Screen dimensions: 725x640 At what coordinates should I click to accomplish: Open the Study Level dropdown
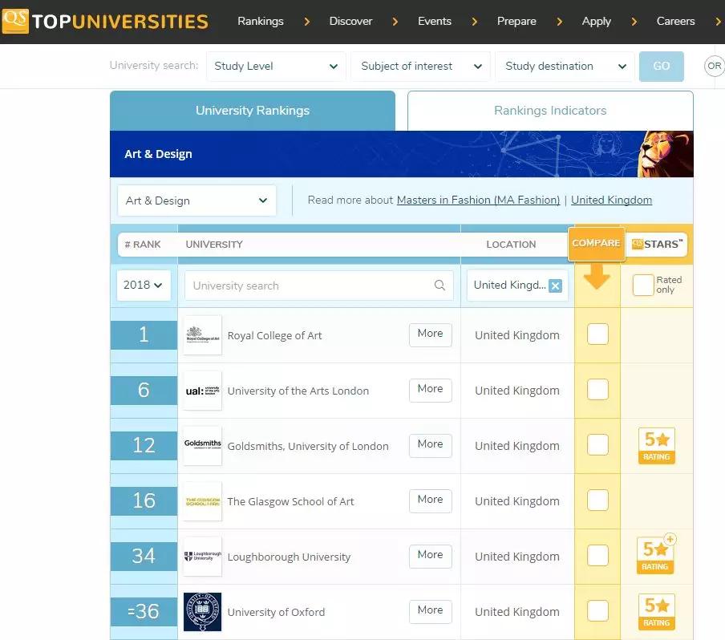click(x=276, y=66)
